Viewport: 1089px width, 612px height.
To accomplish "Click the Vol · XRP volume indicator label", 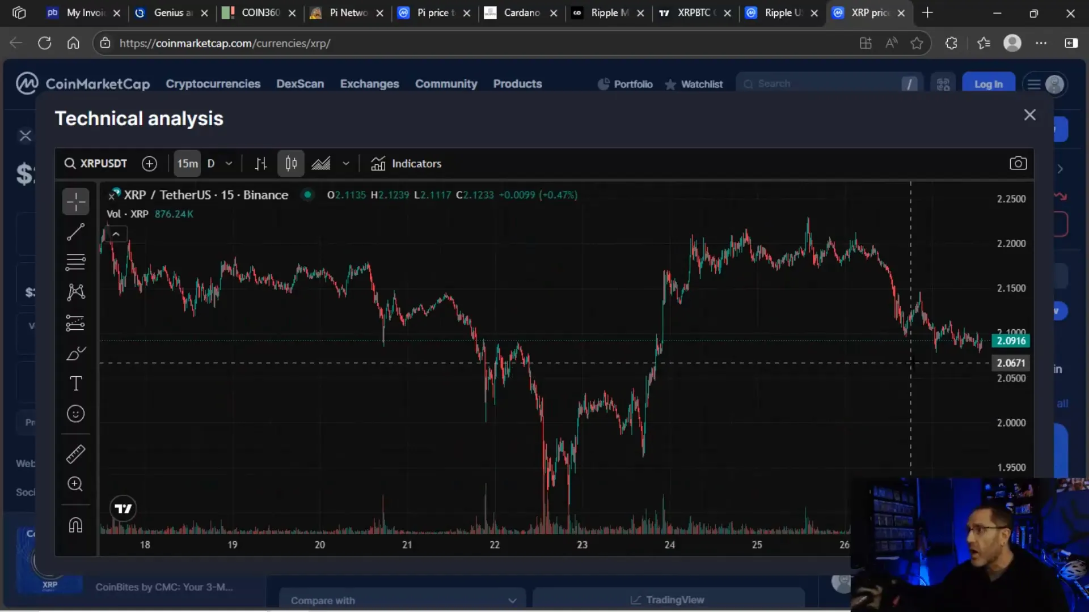I will coord(128,214).
